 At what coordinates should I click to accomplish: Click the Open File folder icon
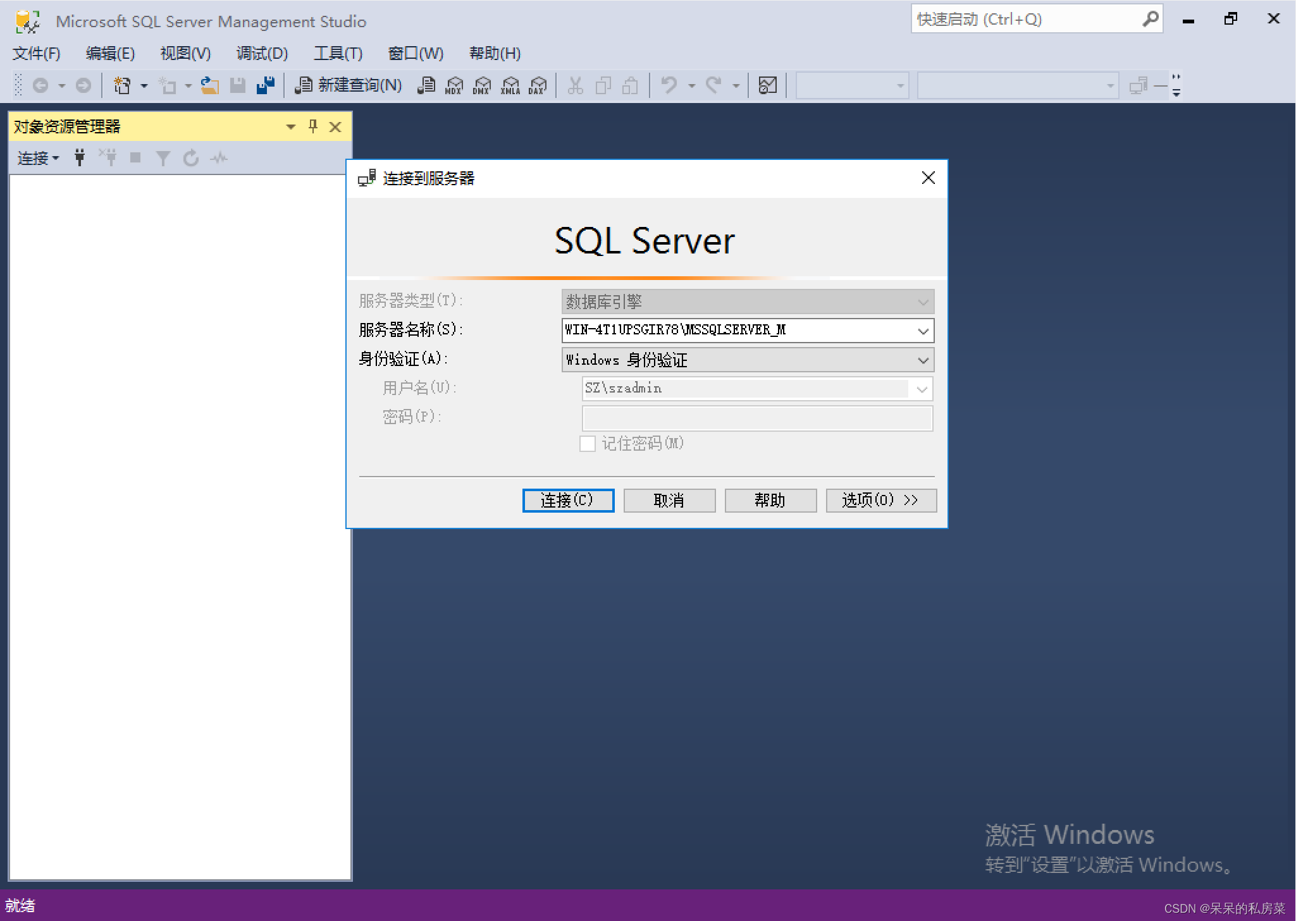click(x=209, y=85)
